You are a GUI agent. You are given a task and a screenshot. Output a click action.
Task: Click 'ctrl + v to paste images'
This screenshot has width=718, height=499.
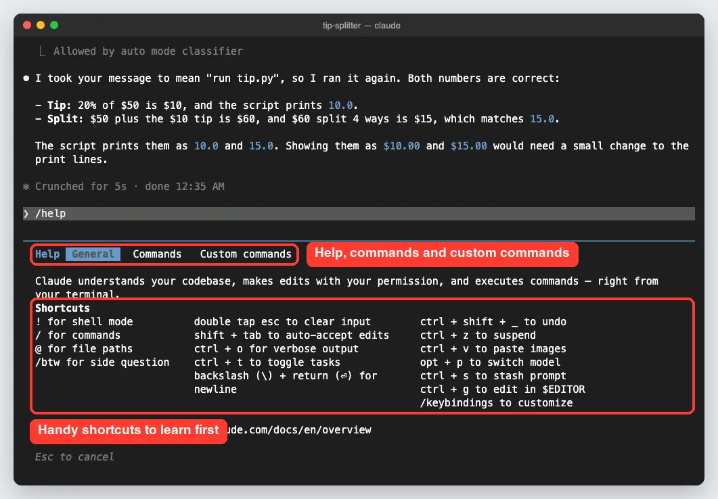(493, 348)
